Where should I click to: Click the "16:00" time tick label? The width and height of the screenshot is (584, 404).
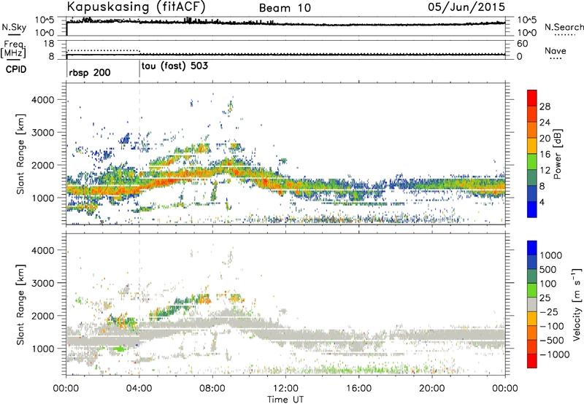pos(358,389)
